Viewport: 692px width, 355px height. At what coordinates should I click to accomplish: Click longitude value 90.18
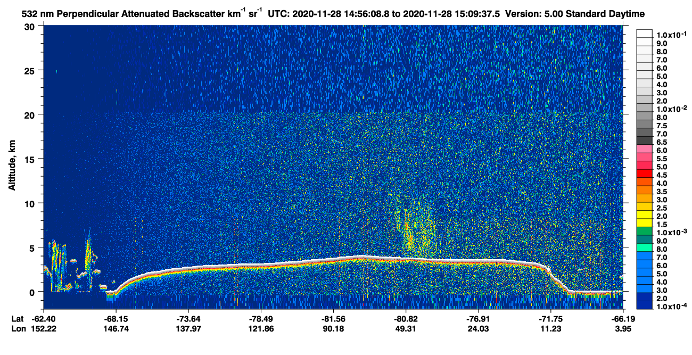pos(333,328)
